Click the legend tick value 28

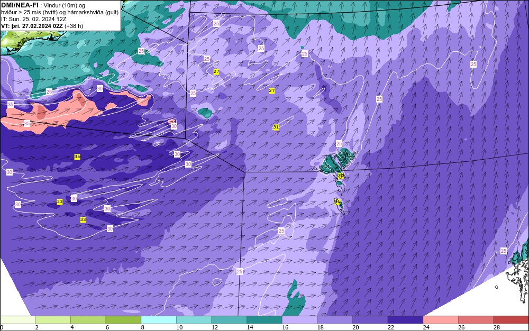tap(497, 327)
